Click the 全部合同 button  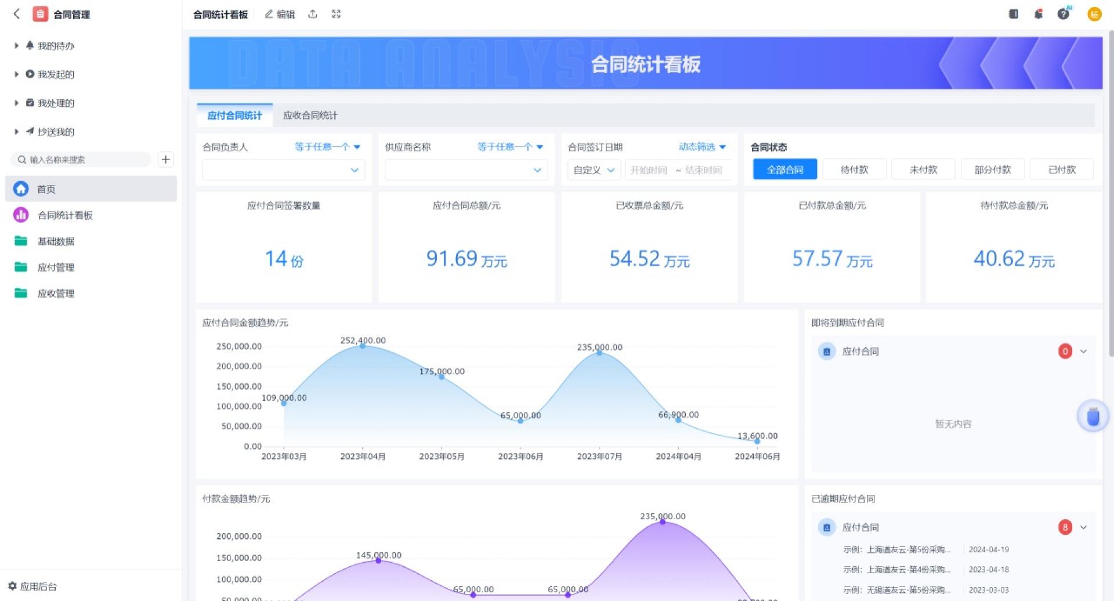click(785, 169)
